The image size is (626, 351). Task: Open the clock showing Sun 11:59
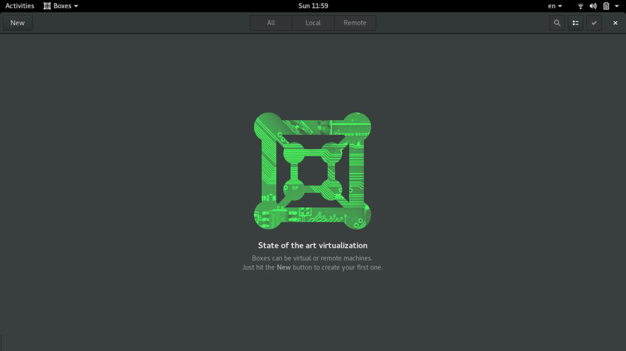[313, 6]
